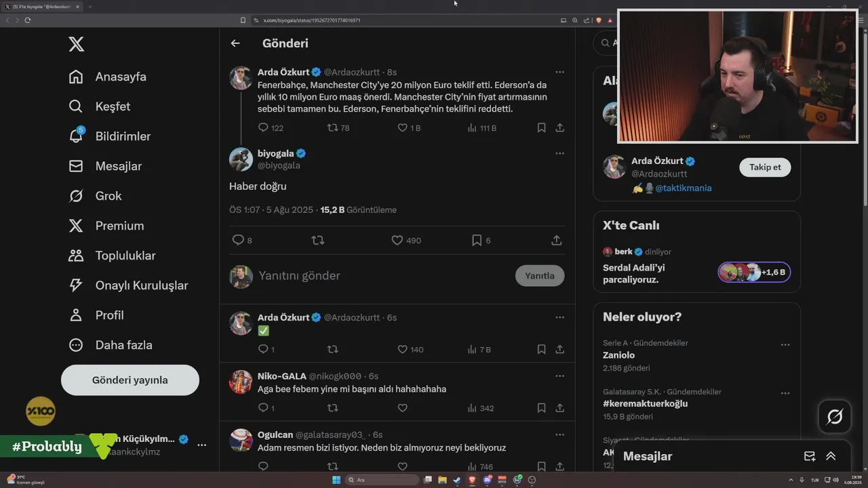
Task: Open Ogulcan's profile avatar
Action: click(241, 440)
